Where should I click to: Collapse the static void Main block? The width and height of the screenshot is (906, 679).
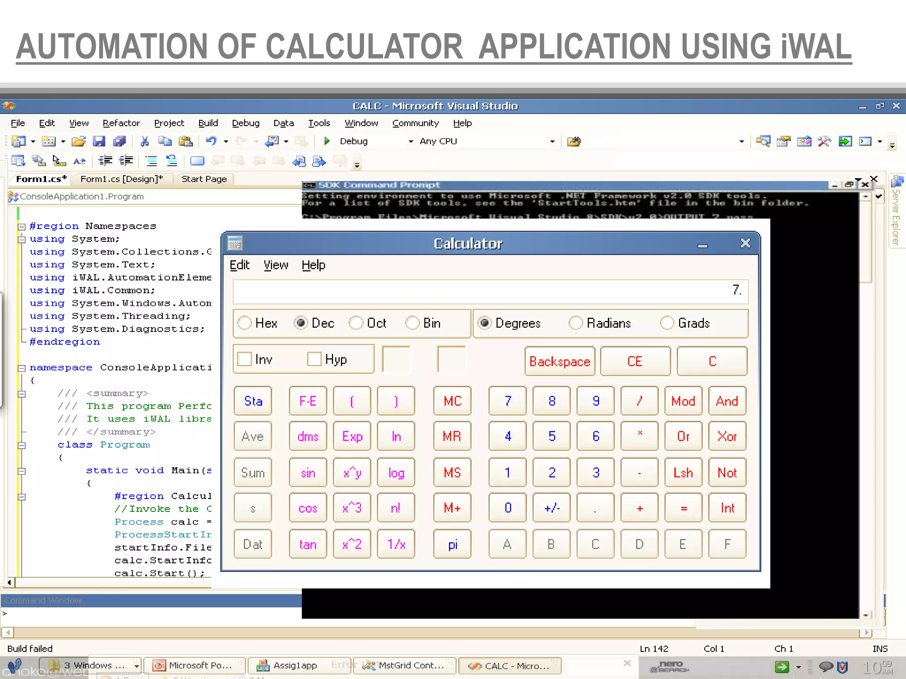pyautogui.click(x=21, y=471)
